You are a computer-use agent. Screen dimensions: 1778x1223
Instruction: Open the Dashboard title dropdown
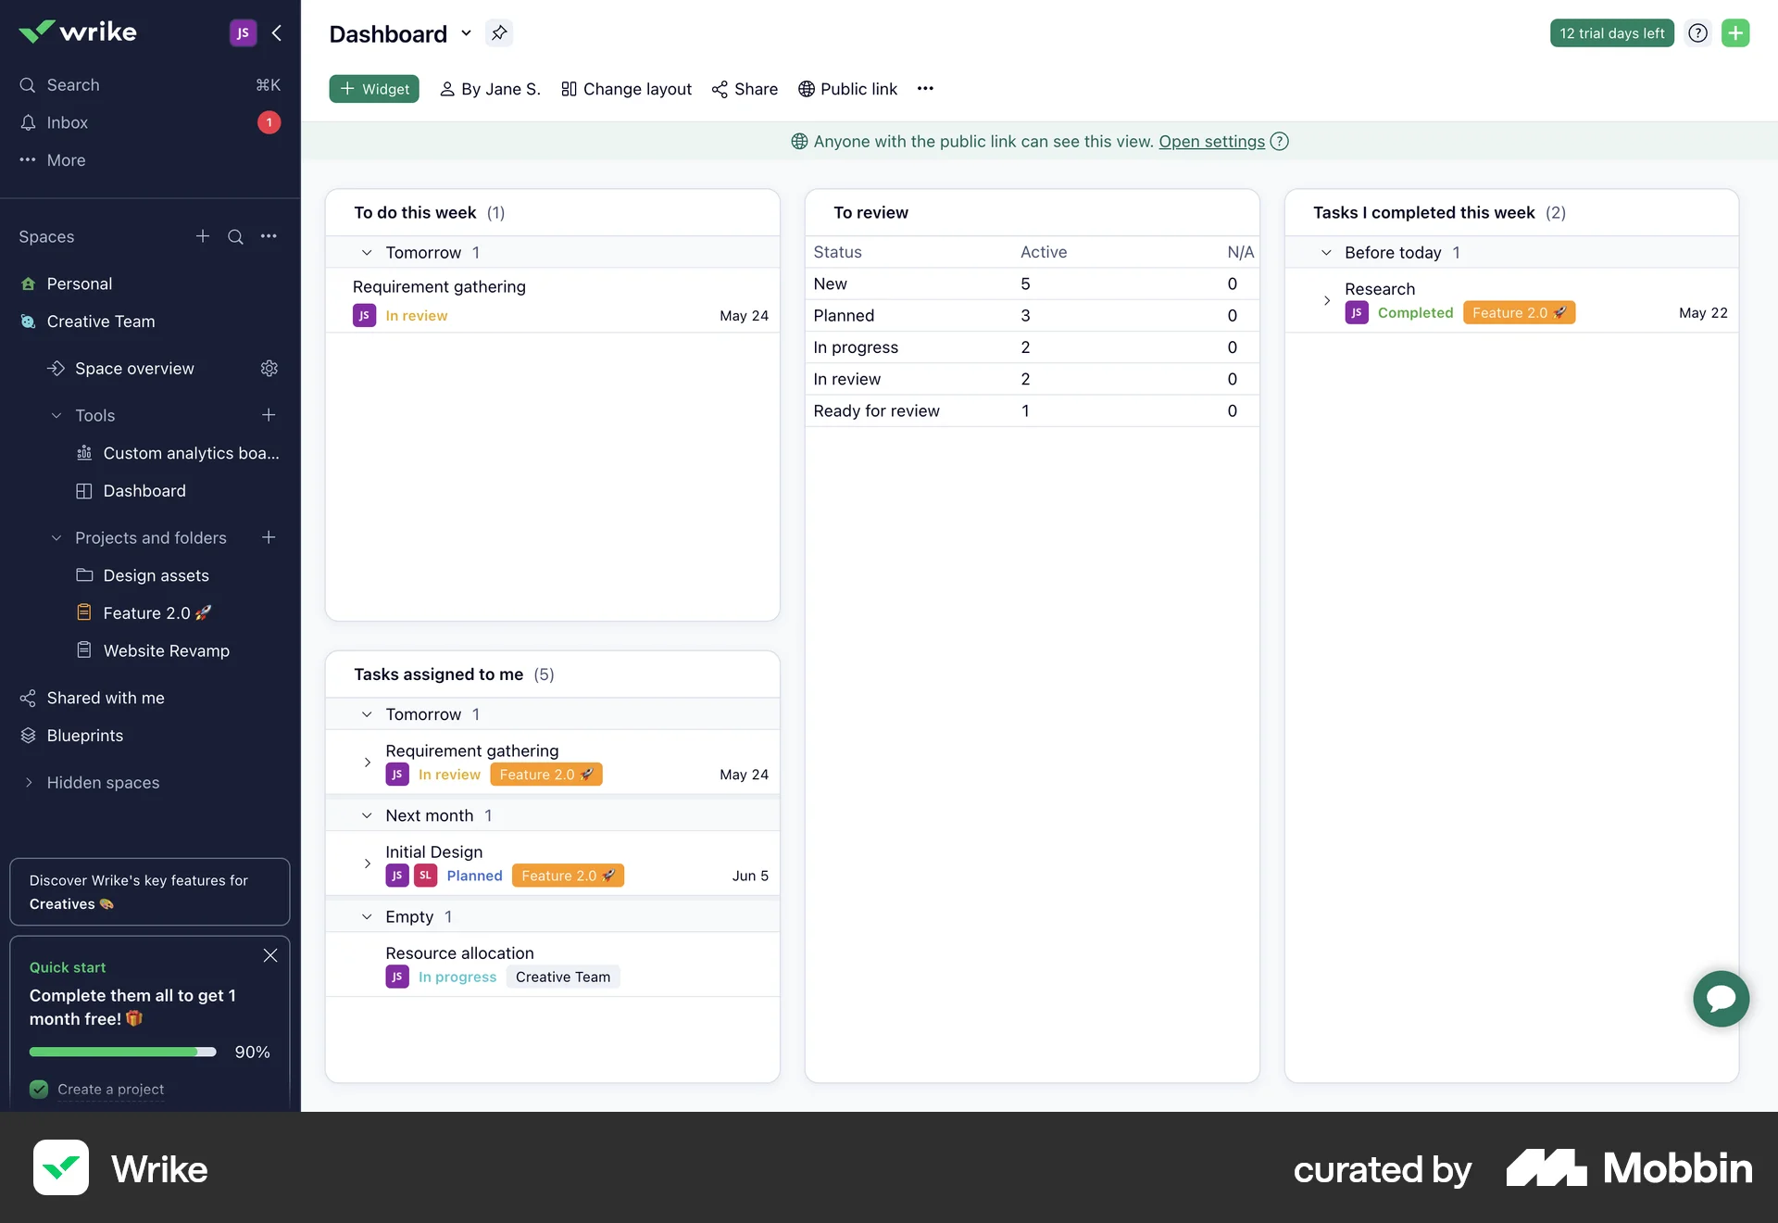pos(467,33)
